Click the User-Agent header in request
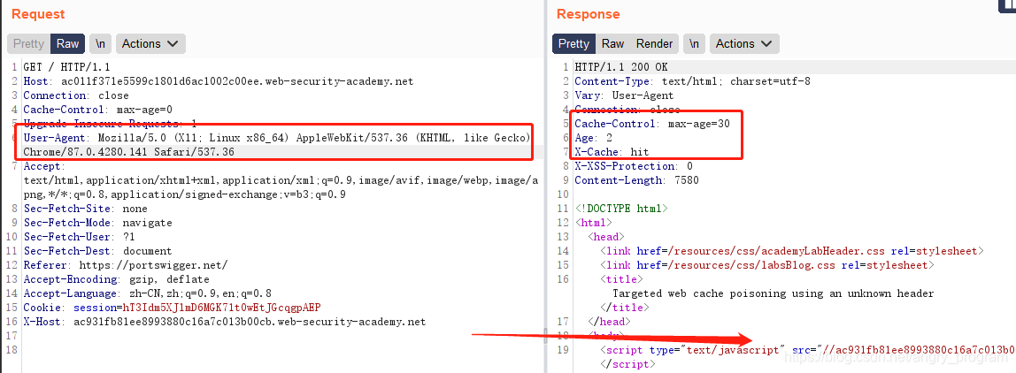1016x373 pixels. coord(277,138)
